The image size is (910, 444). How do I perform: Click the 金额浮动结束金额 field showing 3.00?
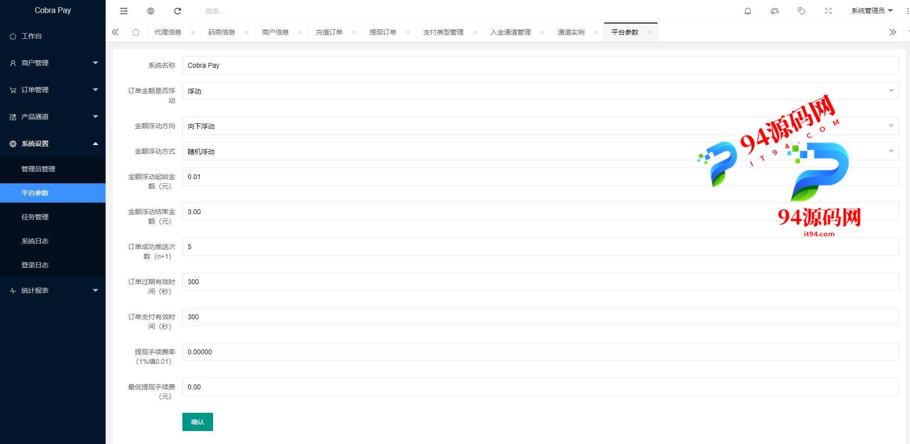540,212
